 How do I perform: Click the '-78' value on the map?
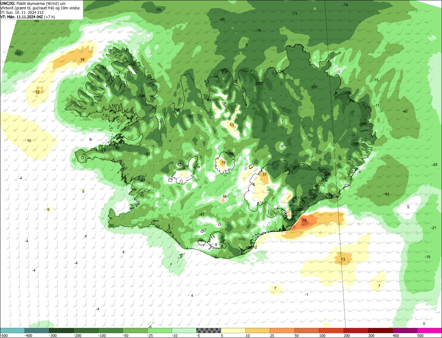258,31
